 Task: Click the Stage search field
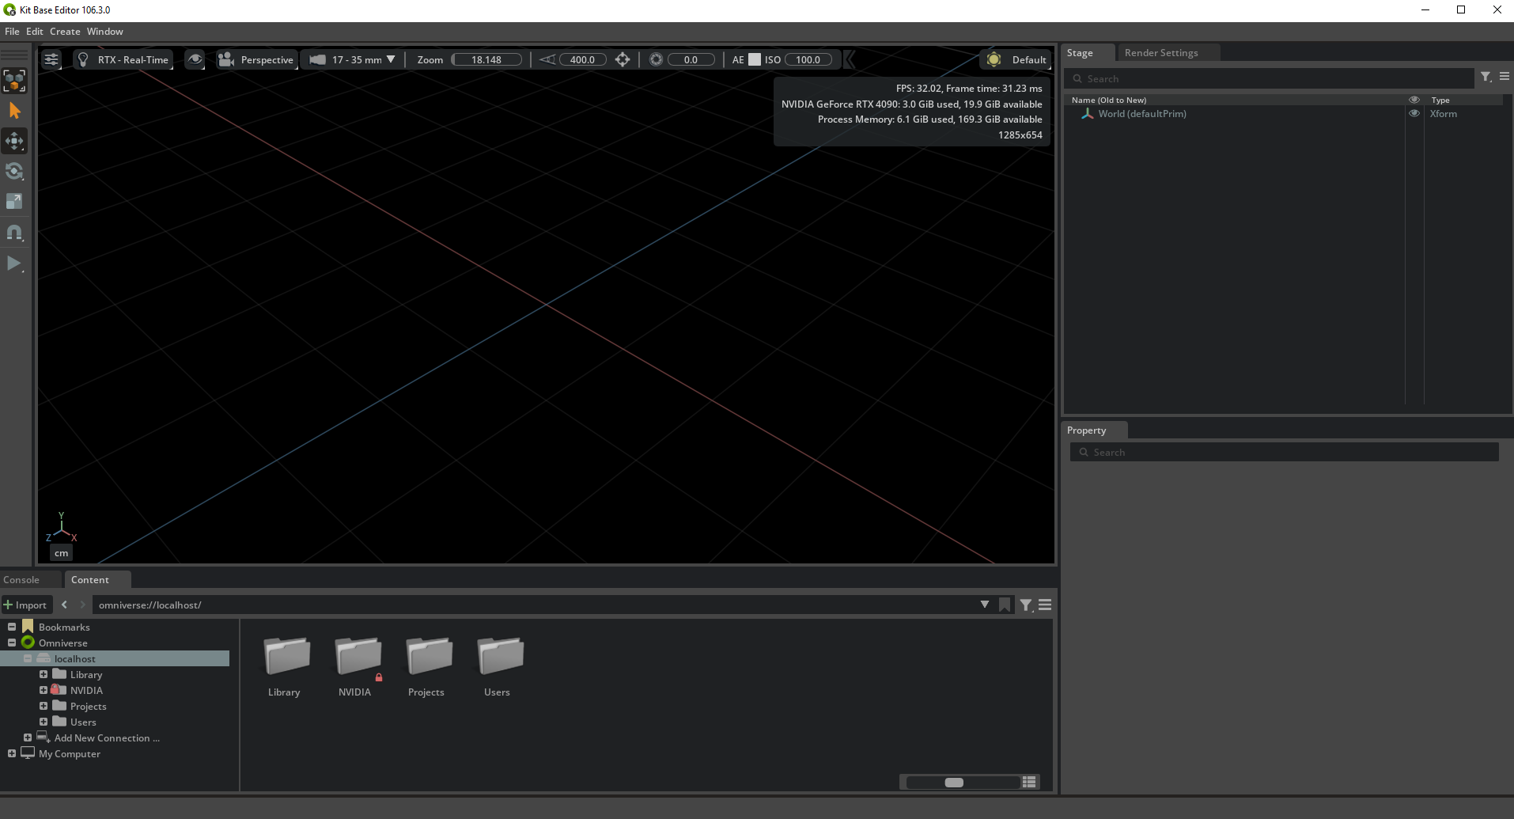pyautogui.click(x=1266, y=78)
